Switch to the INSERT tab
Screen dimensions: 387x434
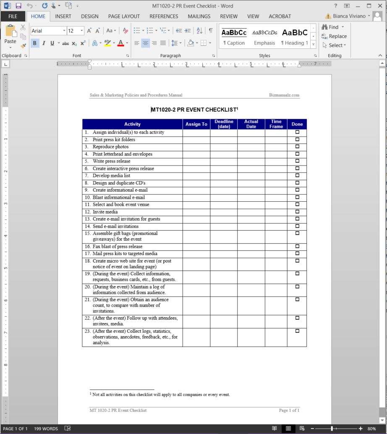click(63, 16)
